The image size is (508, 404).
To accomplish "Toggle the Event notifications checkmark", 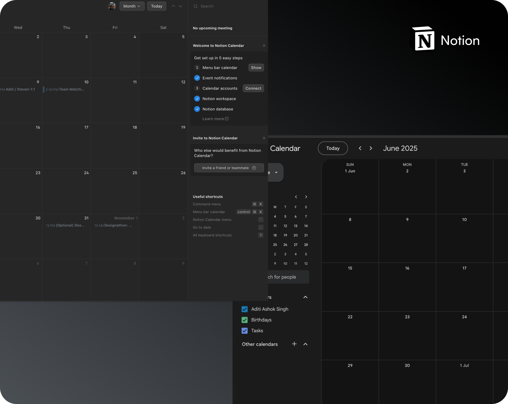I will pos(197,78).
